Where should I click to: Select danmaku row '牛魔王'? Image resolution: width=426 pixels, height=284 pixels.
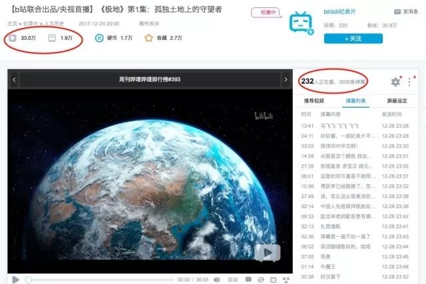click(355, 267)
